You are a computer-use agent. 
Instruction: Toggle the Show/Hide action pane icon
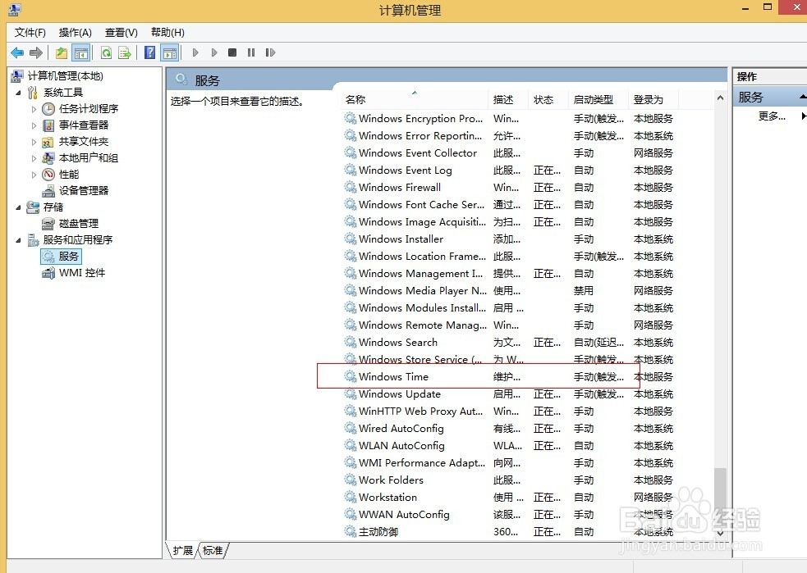(x=169, y=52)
